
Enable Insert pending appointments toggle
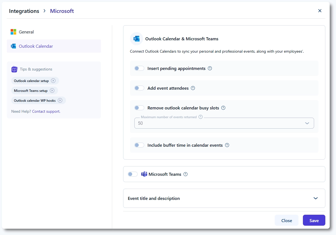(x=139, y=69)
